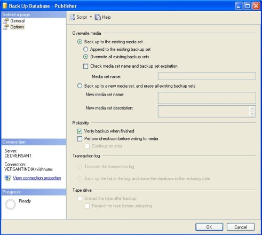This screenshot has width=262, height=235.
Task: Click the connection properties computer icon
Action: [7, 178]
